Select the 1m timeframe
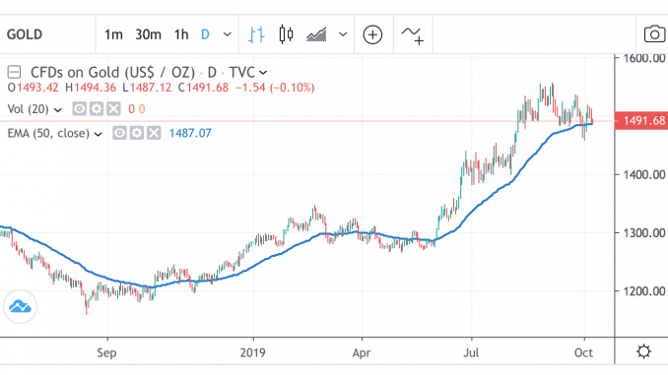Screen dimensions: 668x375 coord(113,34)
